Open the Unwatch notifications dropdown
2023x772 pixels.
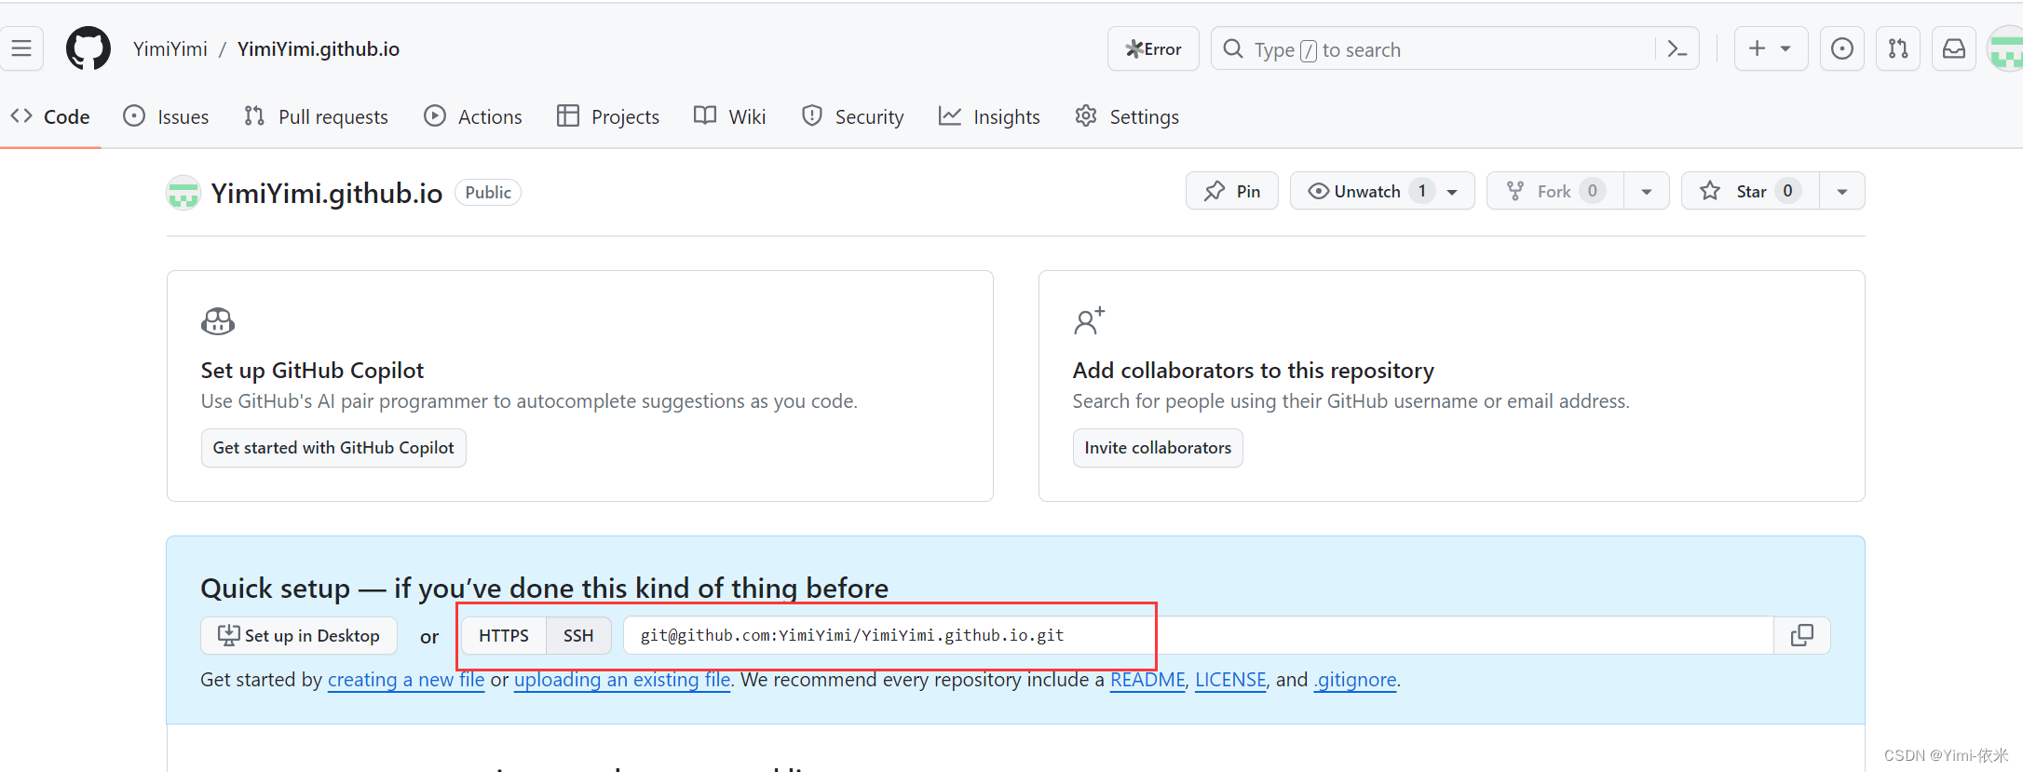[1382, 191]
